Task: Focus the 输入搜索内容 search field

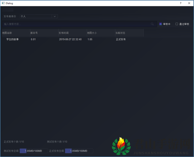Action: (x=80, y=24)
